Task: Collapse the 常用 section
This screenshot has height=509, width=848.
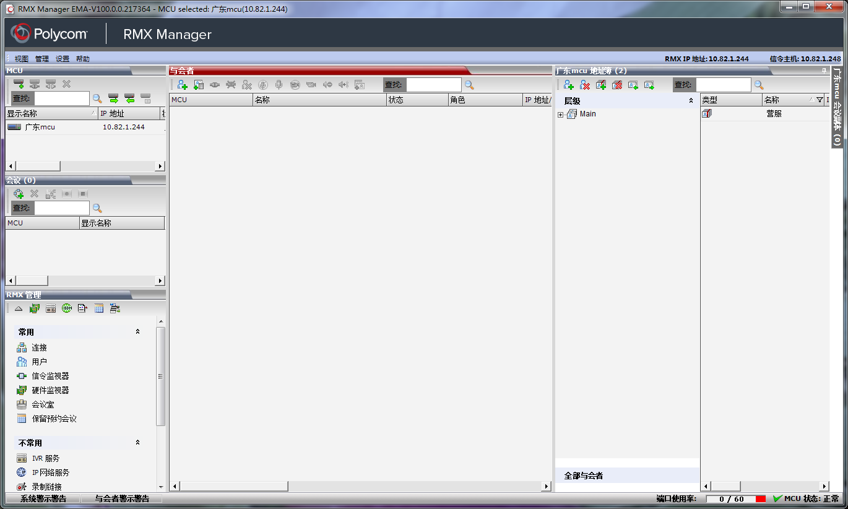Action: (x=137, y=332)
